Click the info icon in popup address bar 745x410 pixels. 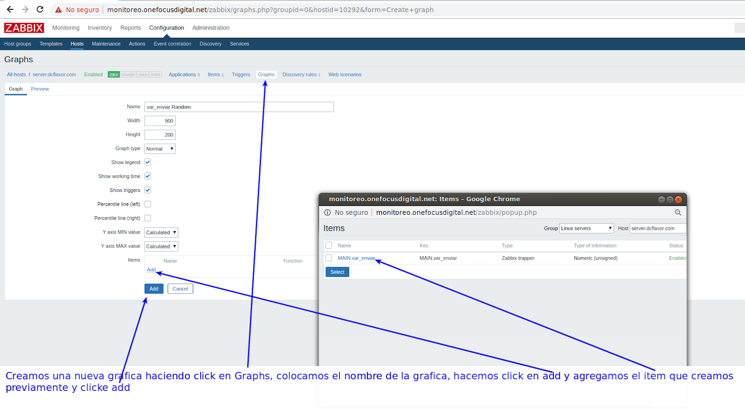click(x=327, y=212)
